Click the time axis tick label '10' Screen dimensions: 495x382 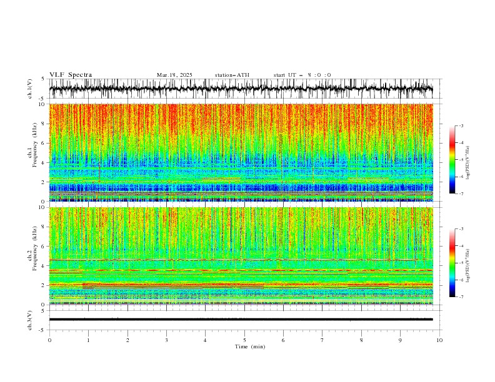click(x=439, y=340)
